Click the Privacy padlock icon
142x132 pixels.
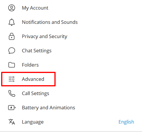pos(12,36)
